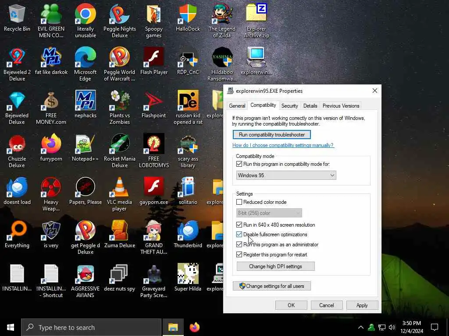Viewport: 449px width, 336px height.
Task: Click the Cancel button
Action: pyautogui.click(x=327, y=305)
